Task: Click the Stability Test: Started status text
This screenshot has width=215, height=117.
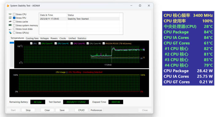Action: coord(78,19)
